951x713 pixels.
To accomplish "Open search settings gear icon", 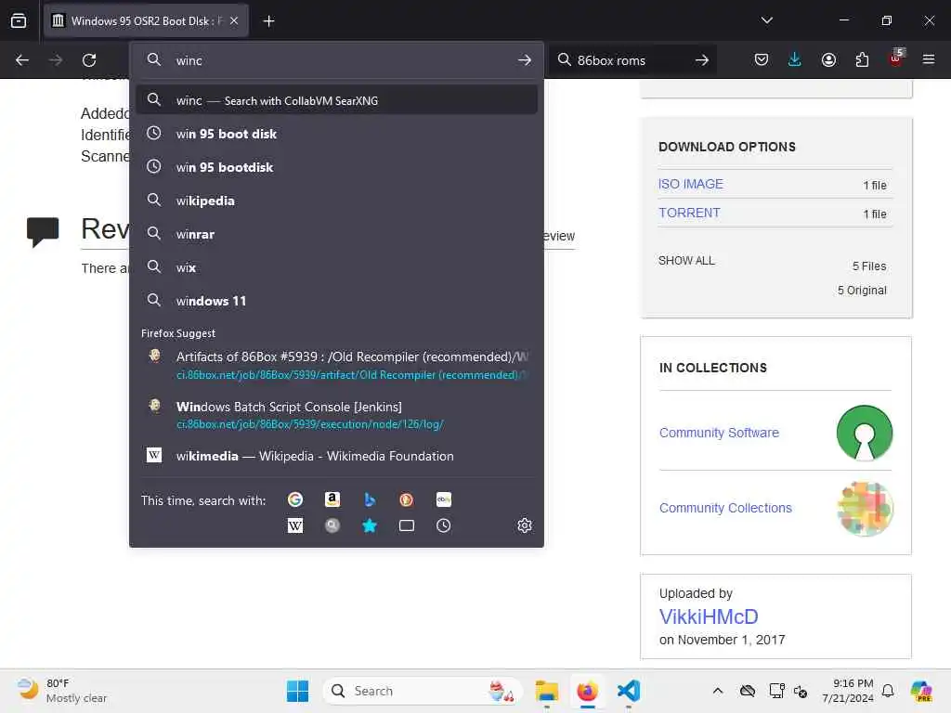I will click(525, 525).
